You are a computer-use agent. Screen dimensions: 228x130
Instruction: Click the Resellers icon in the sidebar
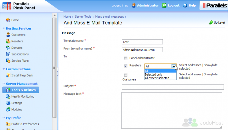[x=8, y=41]
